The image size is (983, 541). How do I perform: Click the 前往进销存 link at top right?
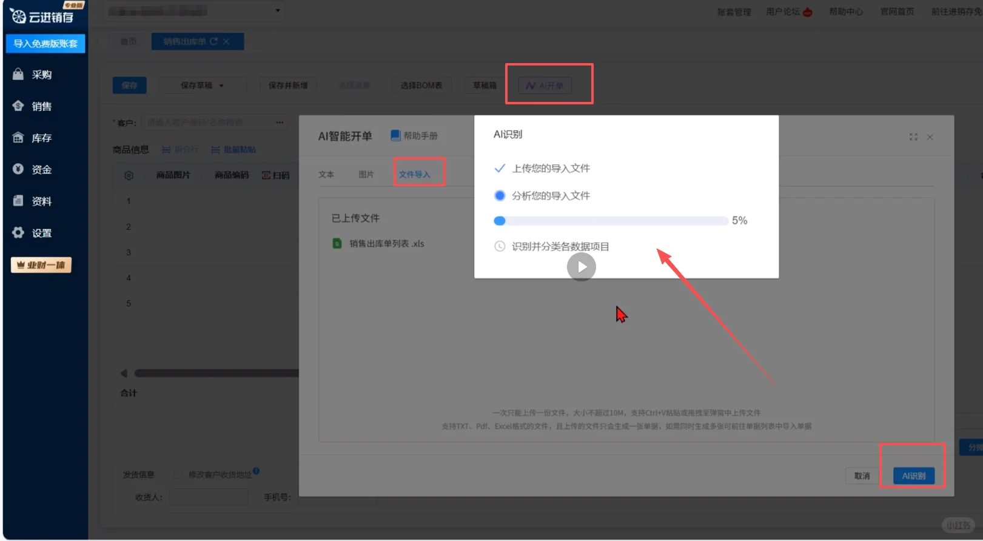coord(957,12)
